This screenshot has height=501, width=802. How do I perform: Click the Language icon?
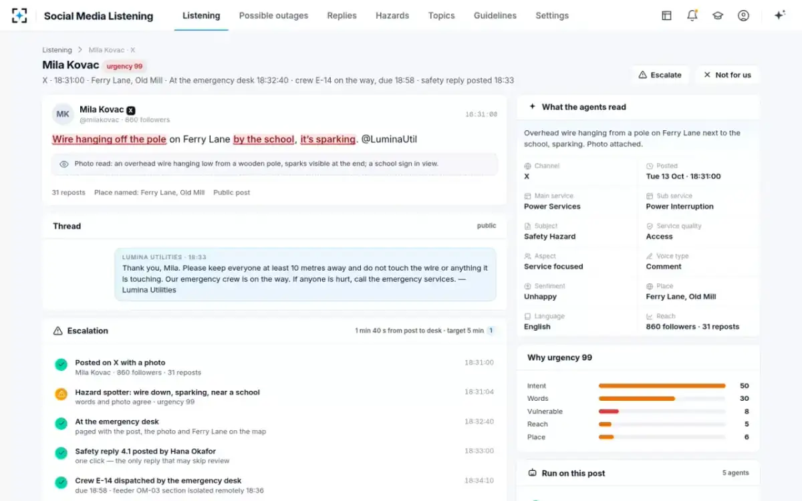point(527,316)
